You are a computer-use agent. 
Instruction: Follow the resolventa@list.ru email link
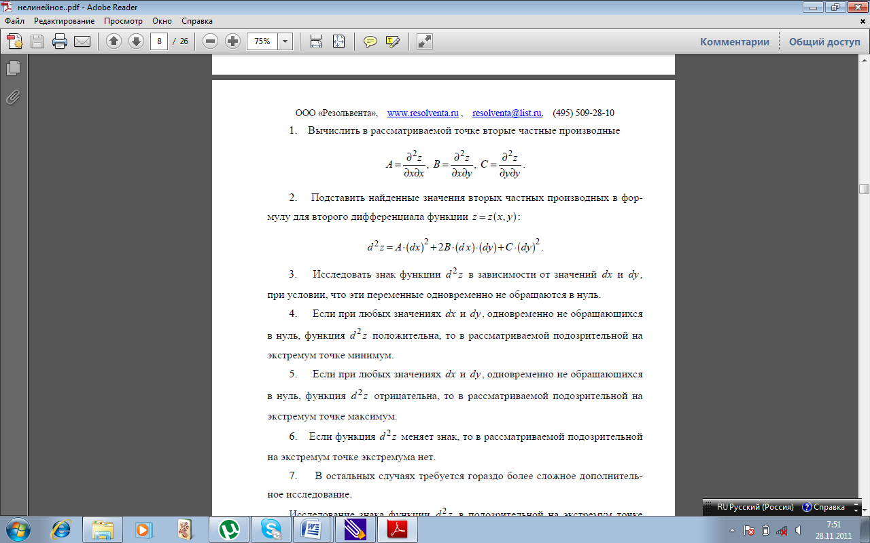[x=507, y=113]
